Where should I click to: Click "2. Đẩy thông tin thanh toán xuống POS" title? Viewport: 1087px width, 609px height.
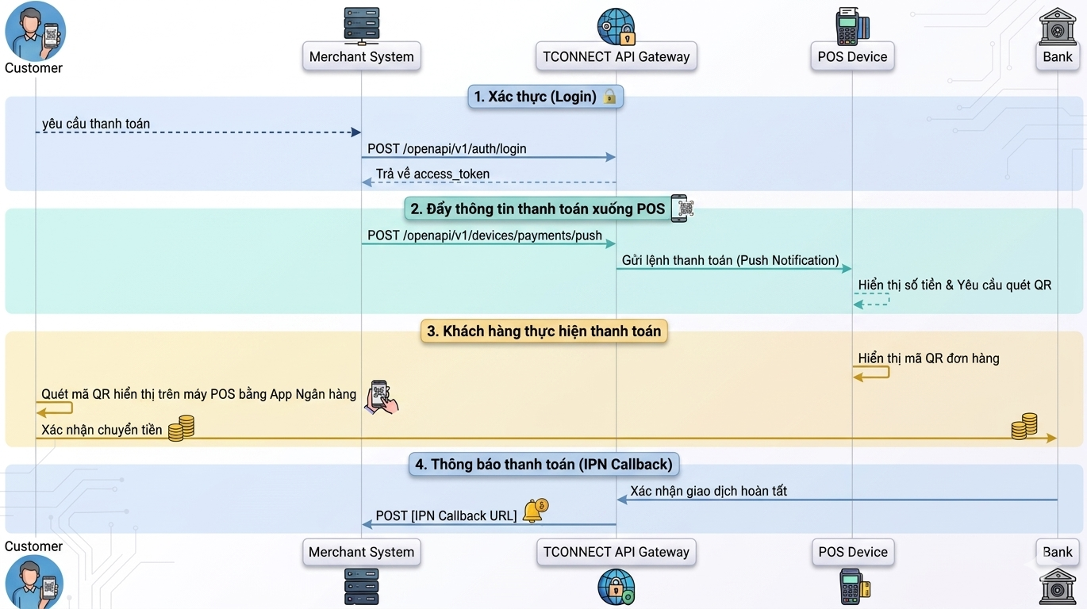click(538, 209)
